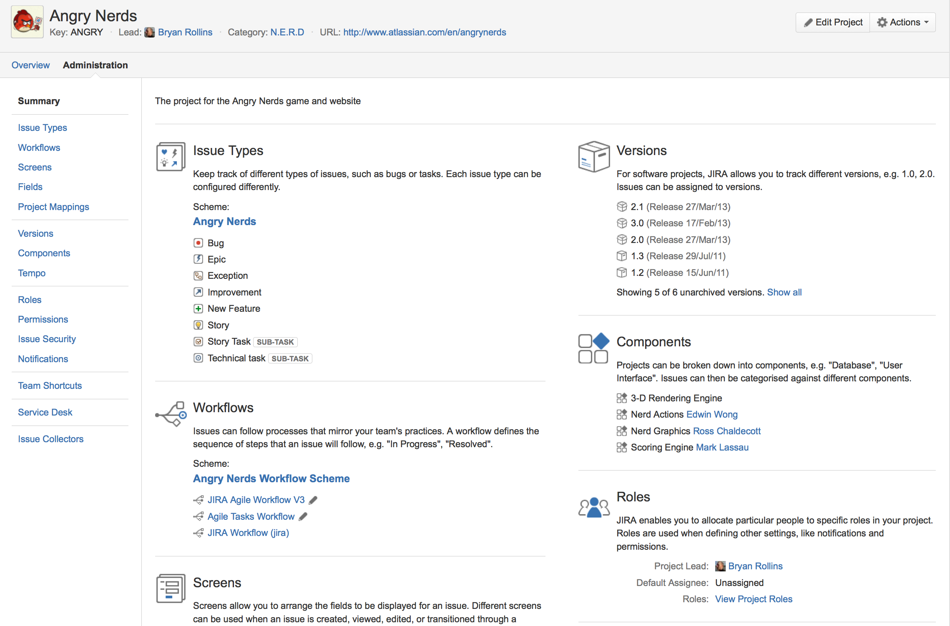Viewport: 950px width, 626px height.
Task: Open Components in the sidebar
Action: 44,253
